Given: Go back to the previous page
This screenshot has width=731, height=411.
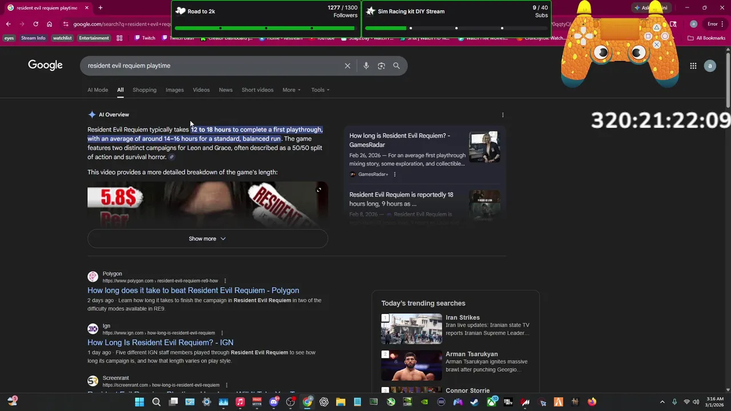Looking at the screenshot, I should pyautogui.click(x=8, y=24).
